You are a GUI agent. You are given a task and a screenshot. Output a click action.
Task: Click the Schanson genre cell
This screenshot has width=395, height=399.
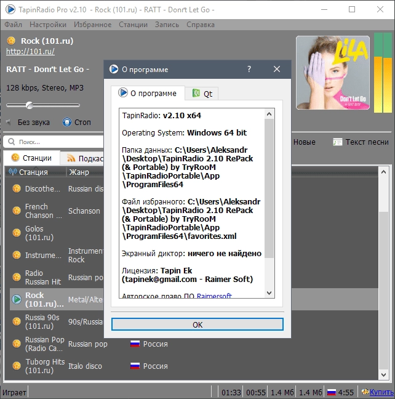(x=84, y=211)
